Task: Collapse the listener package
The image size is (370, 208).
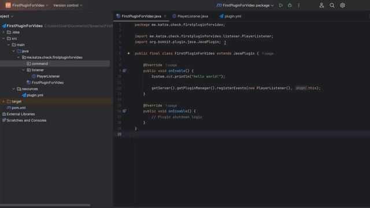Action: [23, 70]
